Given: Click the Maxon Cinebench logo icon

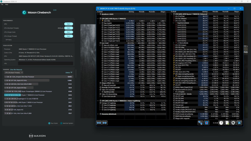Looking at the screenshot, I should coord(24,13).
